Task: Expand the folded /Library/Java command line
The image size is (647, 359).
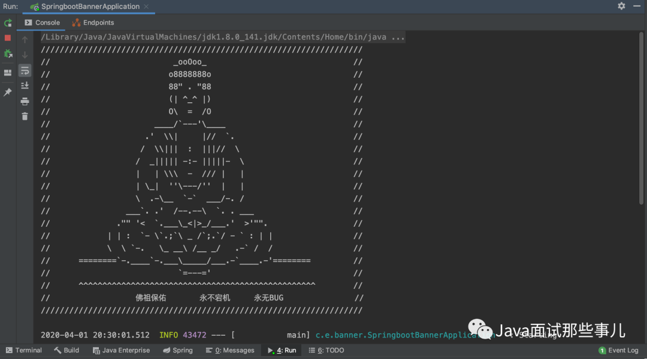Action: tap(223, 37)
